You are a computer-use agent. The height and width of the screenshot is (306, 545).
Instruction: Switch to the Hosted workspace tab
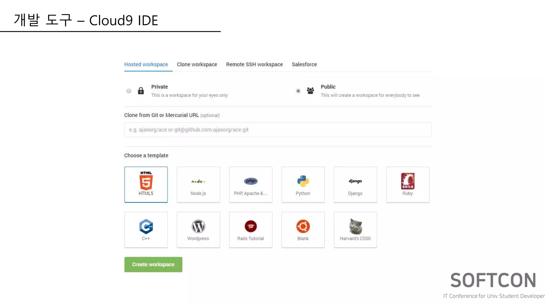click(146, 65)
